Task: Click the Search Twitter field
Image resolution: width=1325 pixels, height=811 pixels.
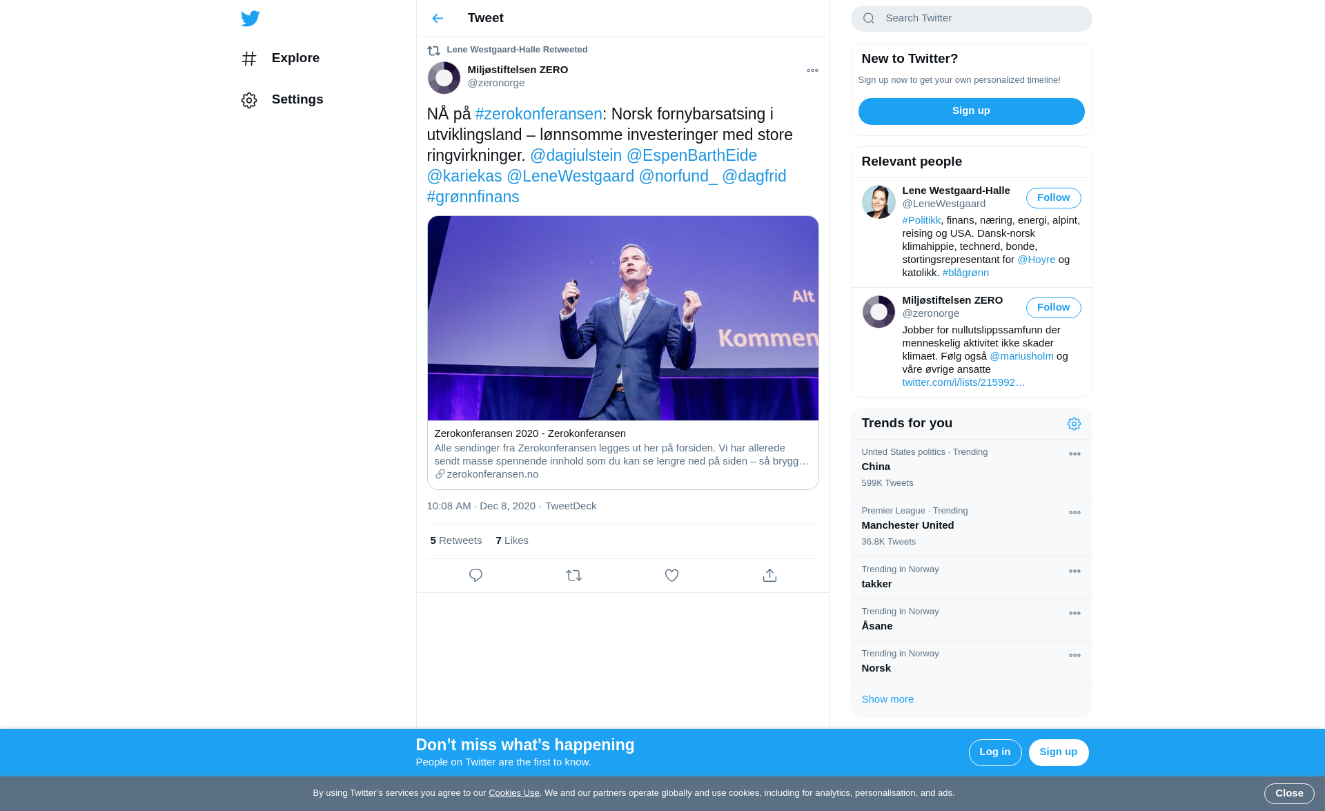Action: [x=980, y=19]
